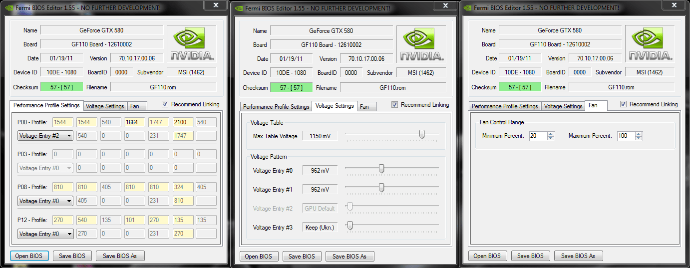Click Save BIOS in the middle window
The width and height of the screenshot is (690, 268).
[x=302, y=257]
